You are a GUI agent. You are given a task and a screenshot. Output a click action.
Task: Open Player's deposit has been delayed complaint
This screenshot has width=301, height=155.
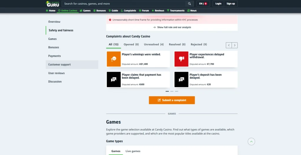pos(205,76)
